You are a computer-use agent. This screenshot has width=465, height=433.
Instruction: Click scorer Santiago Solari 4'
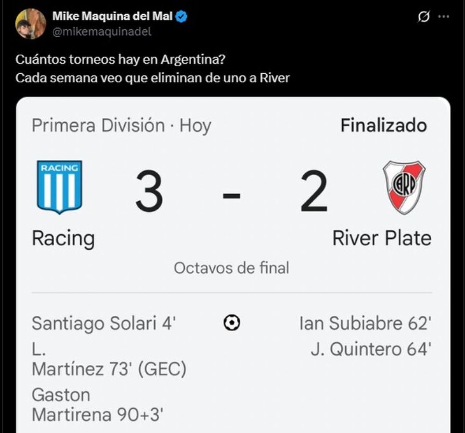(104, 323)
